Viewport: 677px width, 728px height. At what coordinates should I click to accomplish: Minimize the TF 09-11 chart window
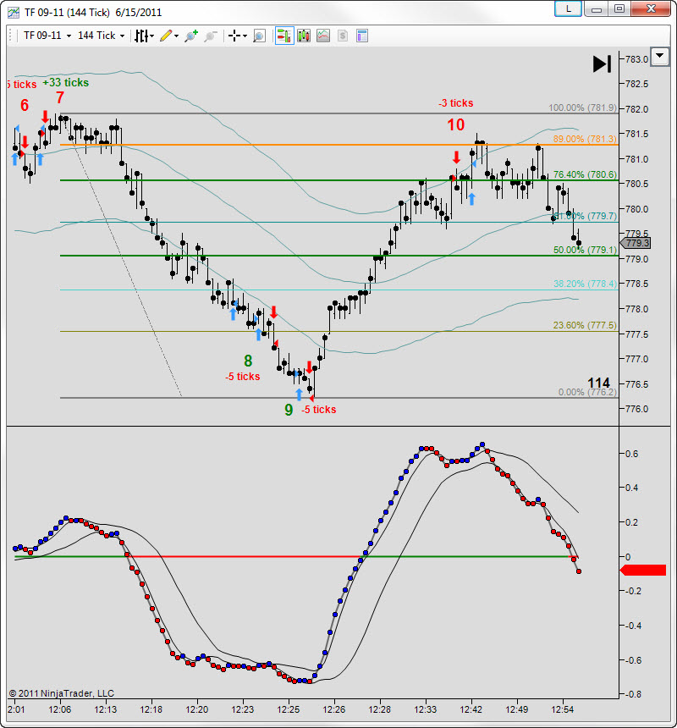597,8
